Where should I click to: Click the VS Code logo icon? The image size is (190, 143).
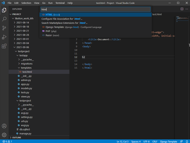[x=3, y=3]
